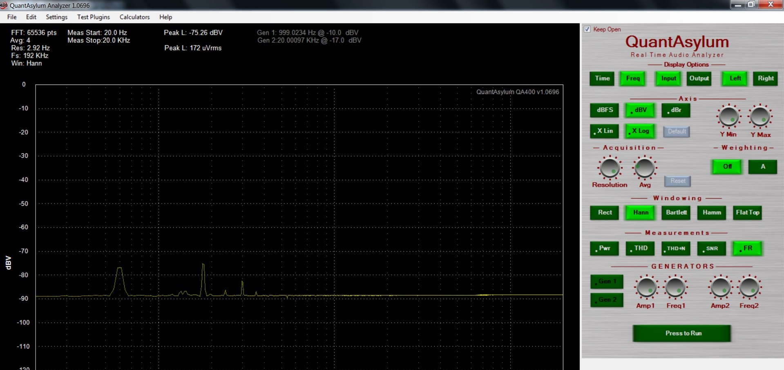
Task: Click the QuantAsylum application icon in title bar
Action: coord(4,5)
